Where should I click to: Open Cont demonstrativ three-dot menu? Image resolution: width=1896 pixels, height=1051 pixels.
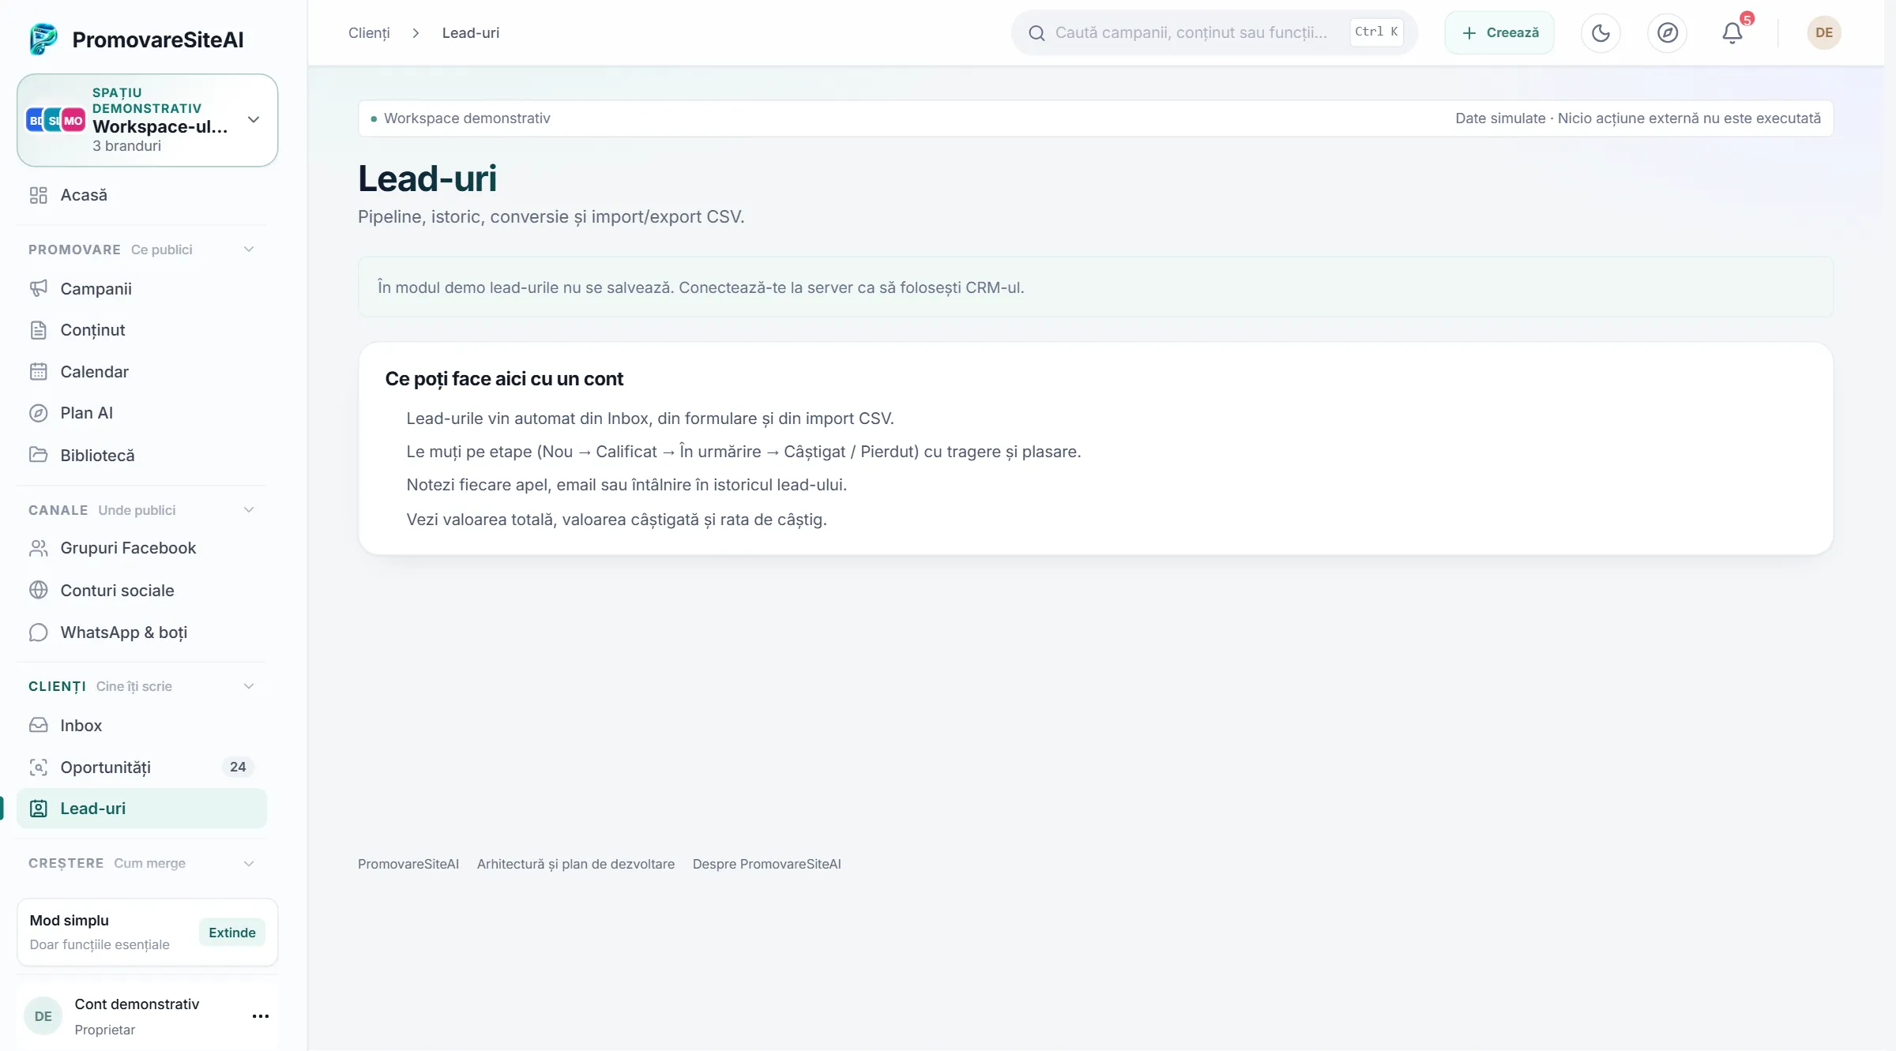(261, 1016)
